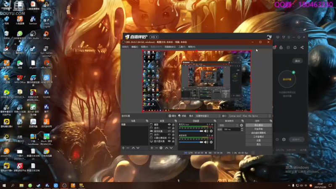This screenshot has height=189, width=336.
Task: Open transition type dropdown in 转场特效
Action: point(228,125)
